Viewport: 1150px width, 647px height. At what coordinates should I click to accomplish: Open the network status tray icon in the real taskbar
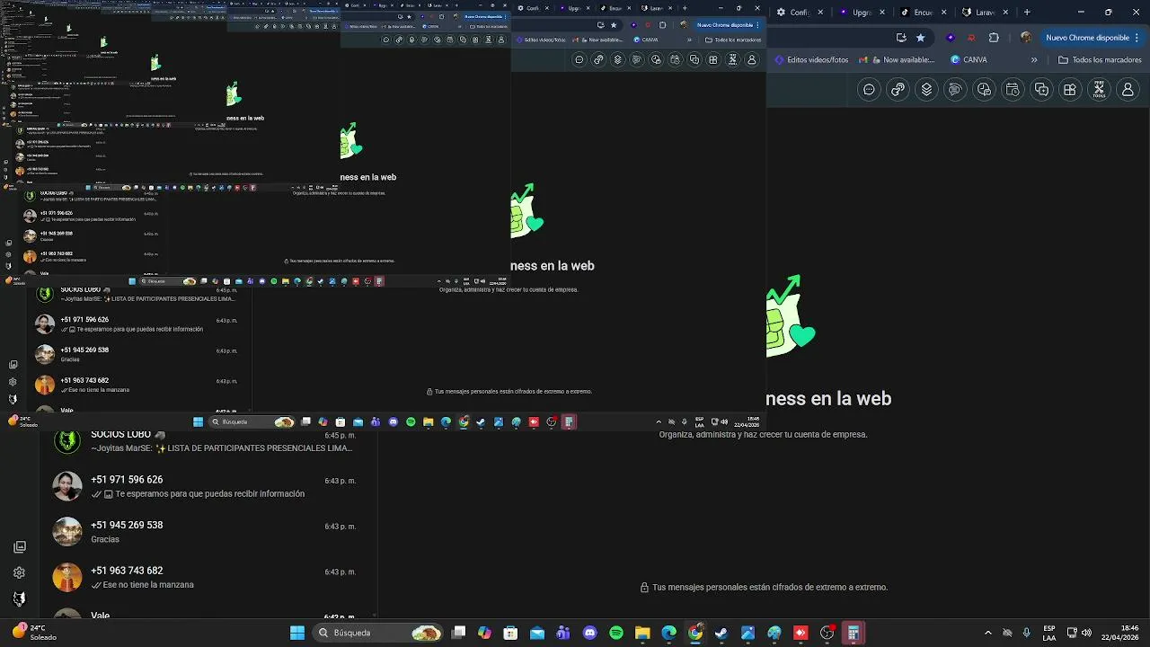pos(1072,633)
